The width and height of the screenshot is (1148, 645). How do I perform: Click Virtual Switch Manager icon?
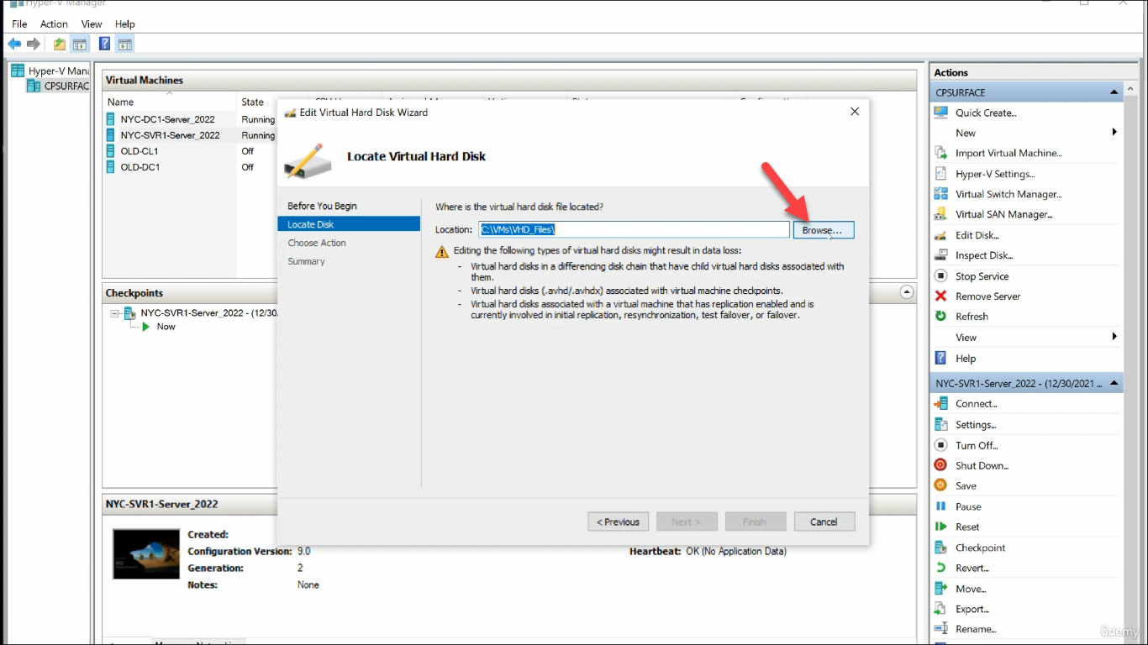click(x=941, y=194)
